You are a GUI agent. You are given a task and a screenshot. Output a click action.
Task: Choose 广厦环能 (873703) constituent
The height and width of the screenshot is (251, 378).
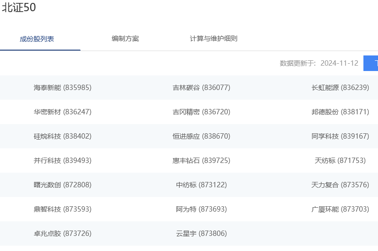coord(340,209)
